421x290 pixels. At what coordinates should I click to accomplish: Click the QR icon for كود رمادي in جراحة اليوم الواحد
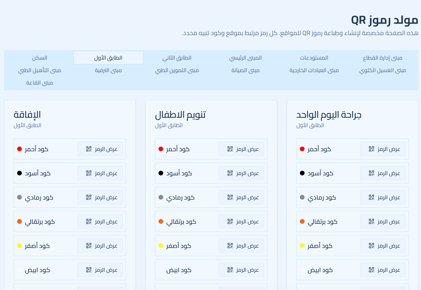click(372, 197)
